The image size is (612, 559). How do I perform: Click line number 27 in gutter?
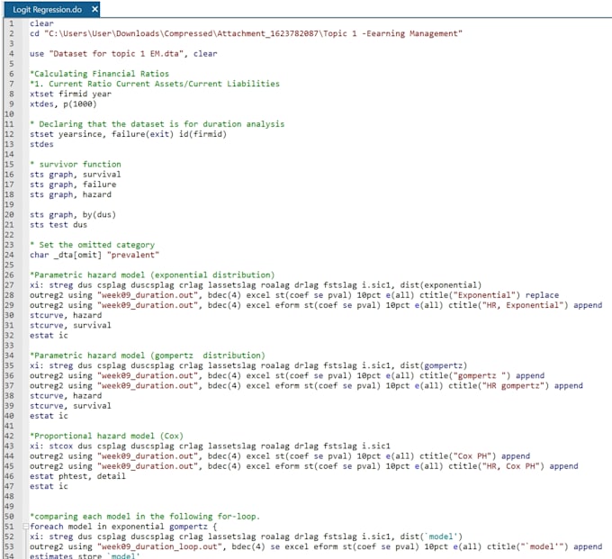9,285
